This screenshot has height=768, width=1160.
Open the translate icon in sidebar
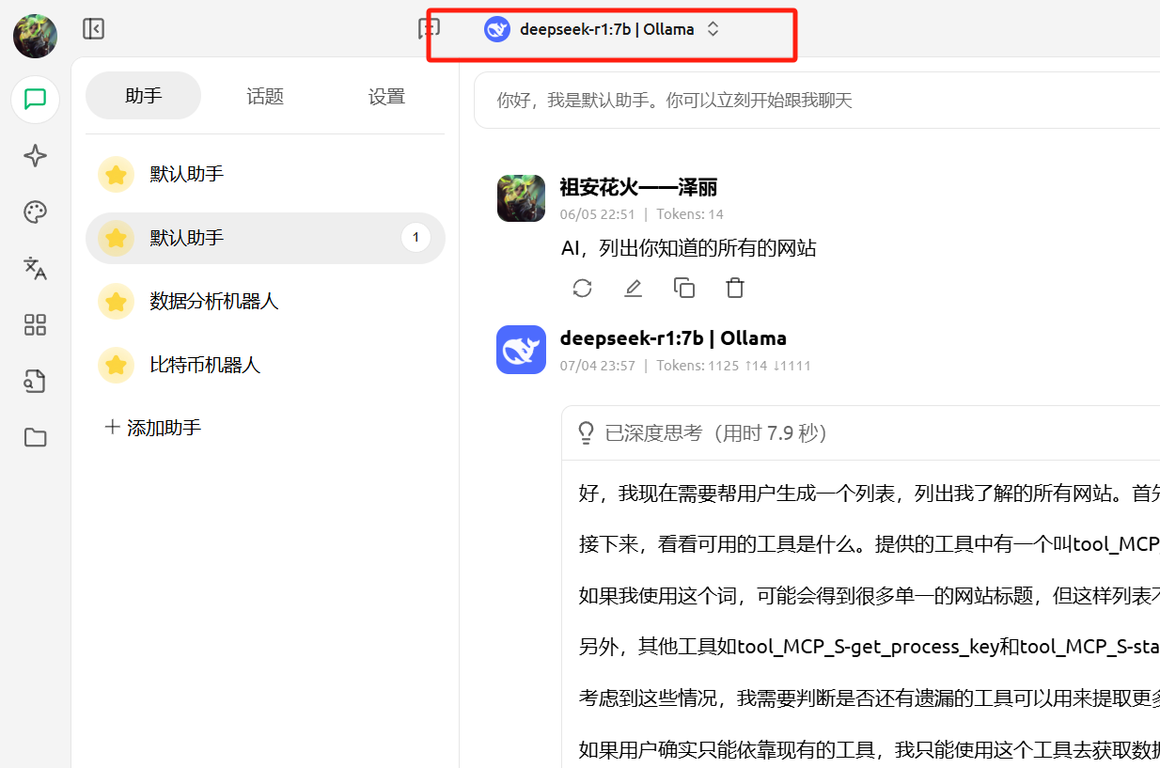[36, 269]
